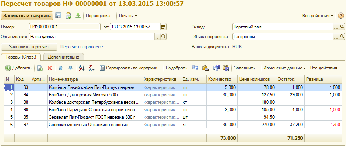Open the Пересчет в процессе link
The height and width of the screenshot is (146, 346).
82,47
